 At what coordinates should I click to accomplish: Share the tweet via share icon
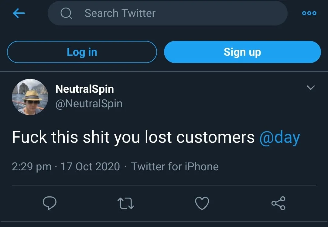click(x=278, y=203)
